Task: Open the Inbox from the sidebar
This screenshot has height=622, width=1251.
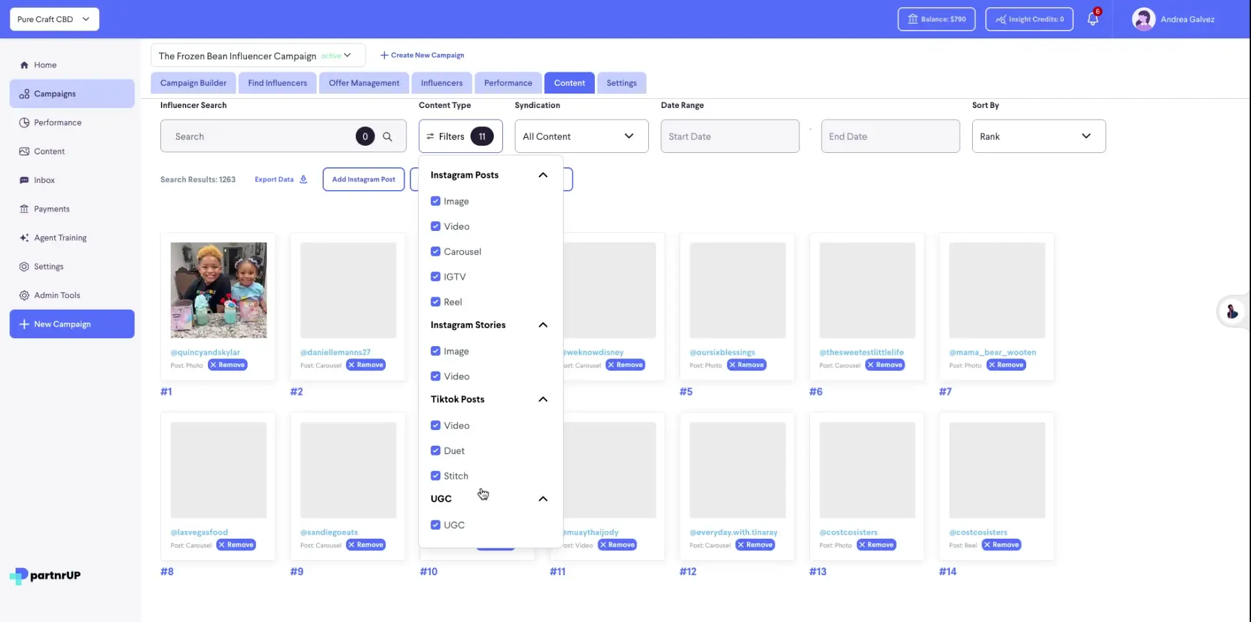Action: (44, 180)
